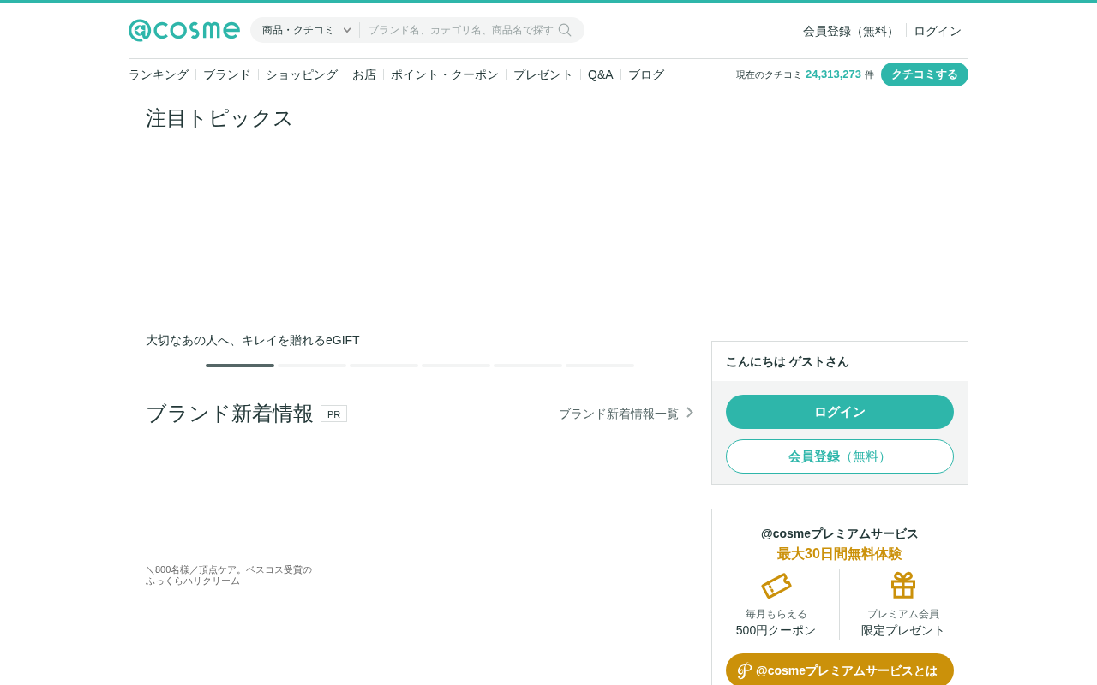Click the chevron beside ブランド新着情報一覧
1097x685 pixels.
690,413
